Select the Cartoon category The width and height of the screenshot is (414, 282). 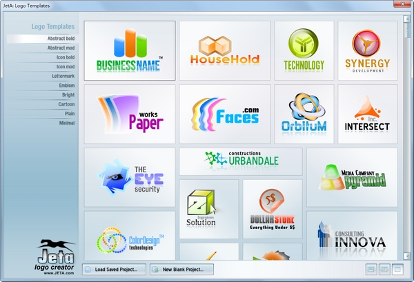66,104
